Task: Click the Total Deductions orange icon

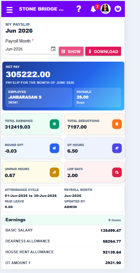Action: (x=117, y=124)
